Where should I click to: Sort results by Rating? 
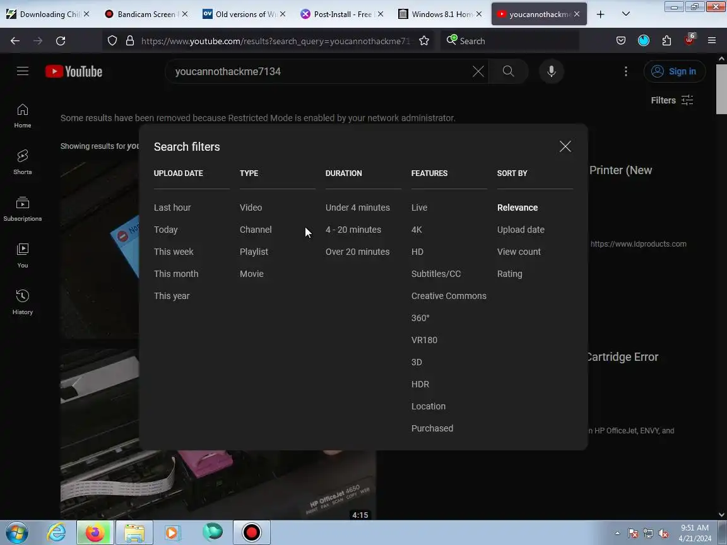point(509,274)
